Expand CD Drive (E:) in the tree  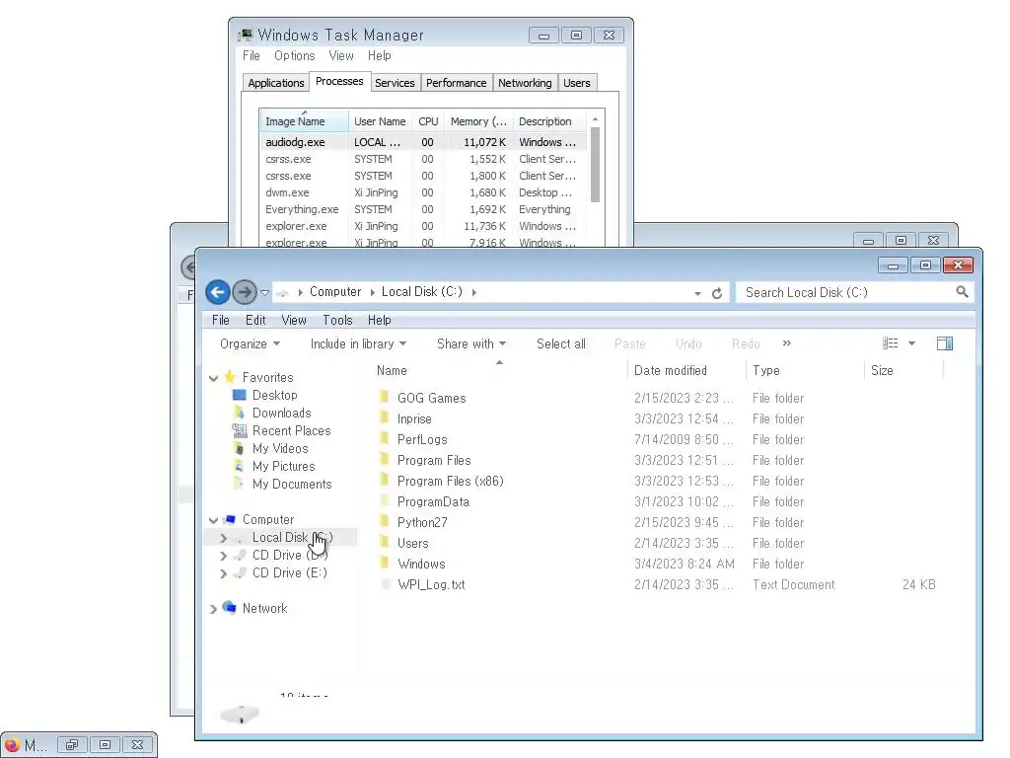pos(223,573)
